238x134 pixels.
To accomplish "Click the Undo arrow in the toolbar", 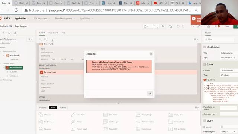I will (x=178, y=26).
